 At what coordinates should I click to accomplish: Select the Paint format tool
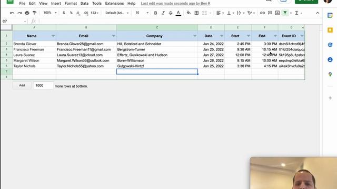34,13
